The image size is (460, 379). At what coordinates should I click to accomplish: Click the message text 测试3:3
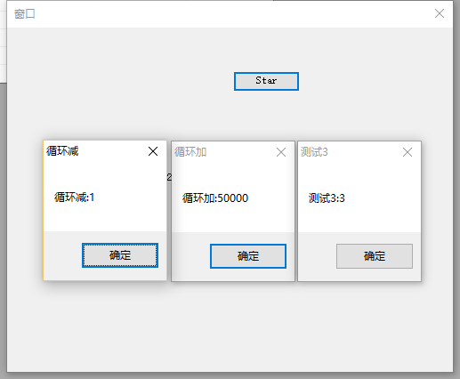click(x=327, y=198)
